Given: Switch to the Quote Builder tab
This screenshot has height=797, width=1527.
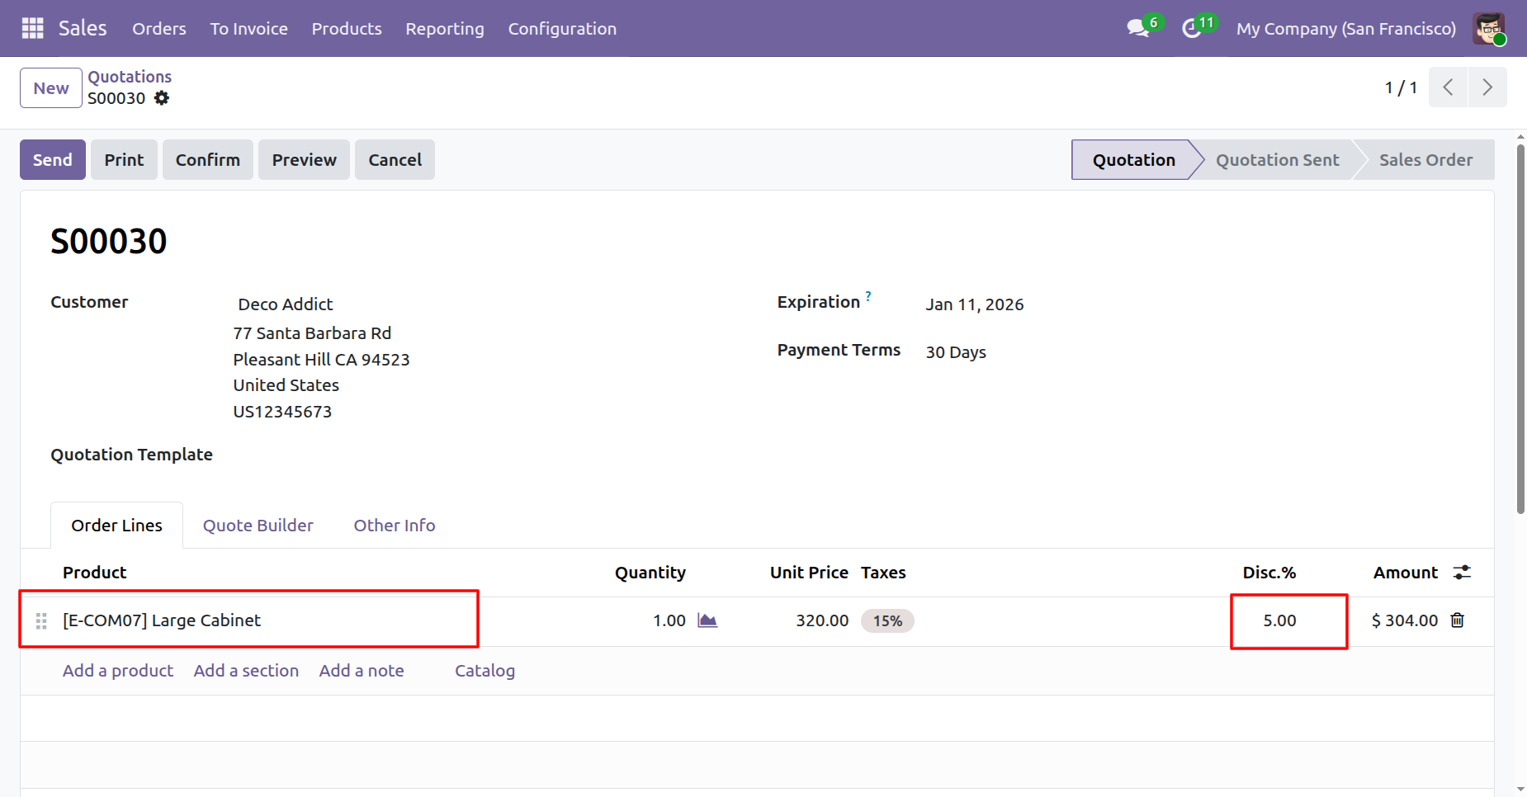Looking at the screenshot, I should pos(258,526).
